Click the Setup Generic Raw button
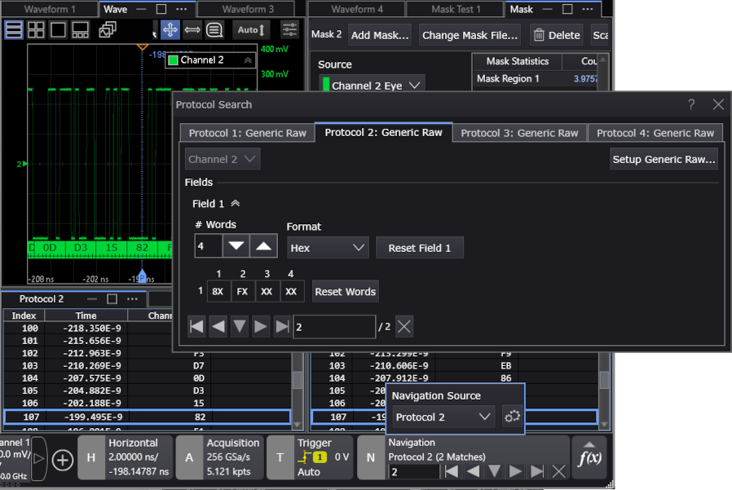 664,159
